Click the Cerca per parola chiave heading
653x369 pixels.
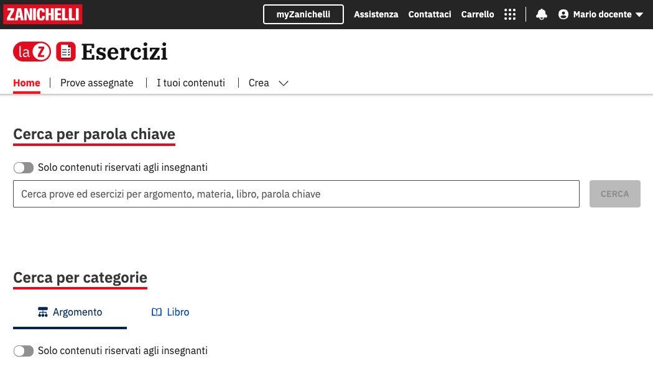pos(94,134)
